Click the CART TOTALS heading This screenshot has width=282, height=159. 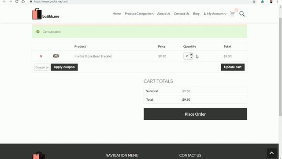[158, 81]
